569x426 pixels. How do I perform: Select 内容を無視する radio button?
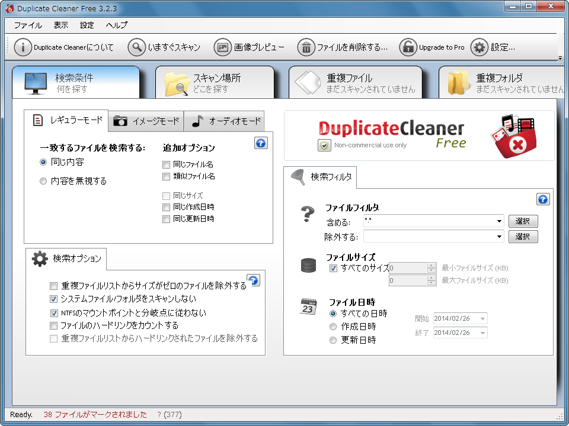coord(43,181)
